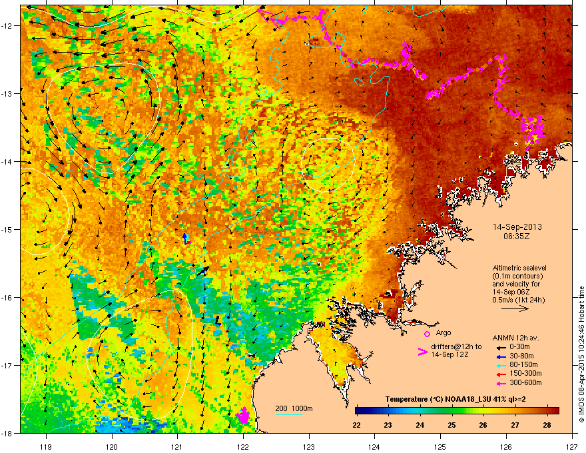Click the ANMN 12h av. heading
This screenshot has width=586, height=453.
[515, 338]
